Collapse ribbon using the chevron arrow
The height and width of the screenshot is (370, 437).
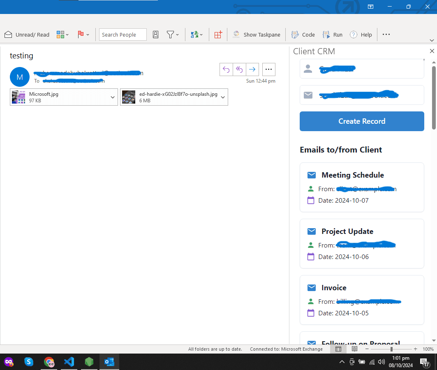click(x=432, y=40)
